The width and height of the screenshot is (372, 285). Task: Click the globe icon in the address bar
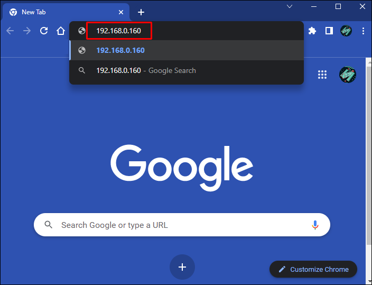82,31
